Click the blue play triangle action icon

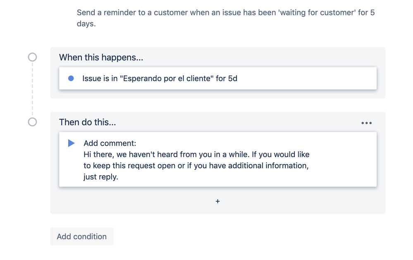point(72,143)
